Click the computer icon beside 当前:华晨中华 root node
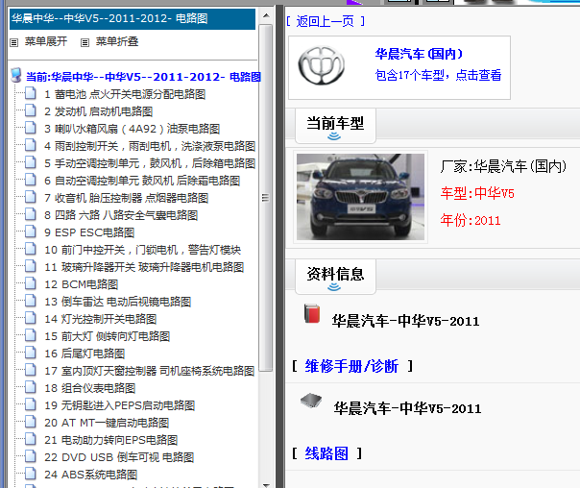This screenshot has height=488, width=580. tap(16, 75)
